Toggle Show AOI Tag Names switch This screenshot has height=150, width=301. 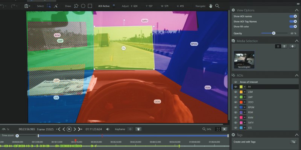(x=293, y=22)
